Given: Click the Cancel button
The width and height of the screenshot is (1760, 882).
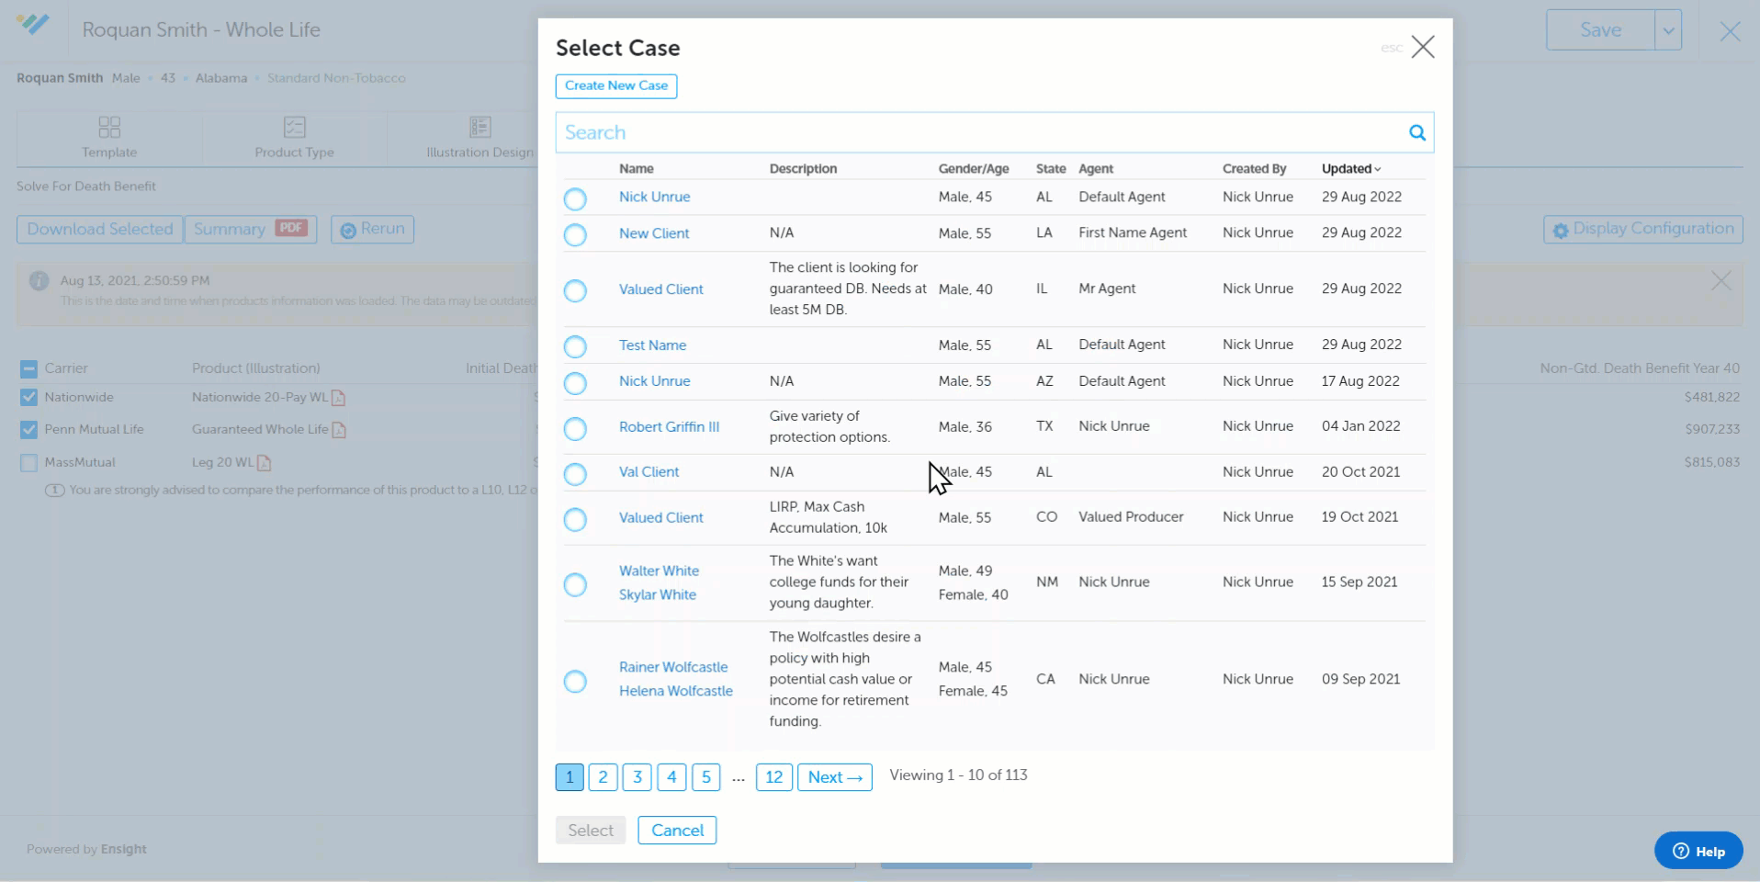Looking at the screenshot, I should (x=677, y=831).
